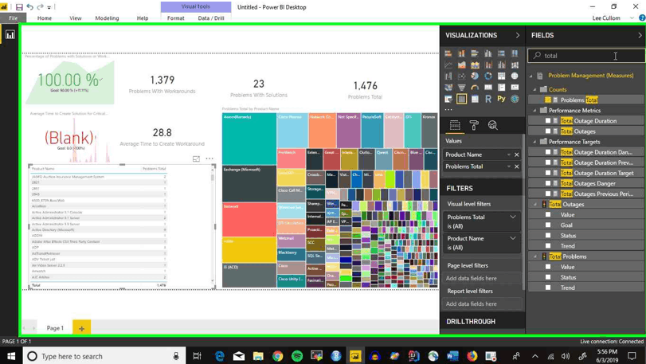Show the Fields well pane icon
This screenshot has width=646, height=364.
(x=455, y=125)
